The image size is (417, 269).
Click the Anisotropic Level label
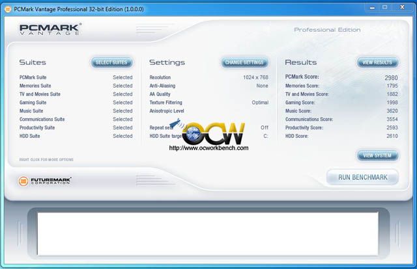pyautogui.click(x=167, y=111)
